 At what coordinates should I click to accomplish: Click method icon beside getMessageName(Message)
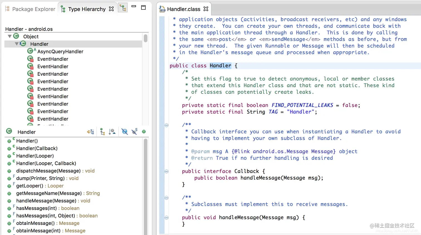click(x=9, y=194)
